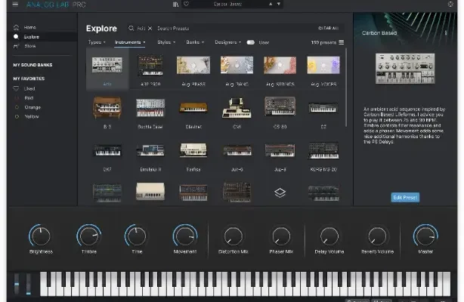Image resolution: width=464 pixels, height=302 pixels.
Task: Select the DX7 synthesizer icon
Action: pos(107,153)
